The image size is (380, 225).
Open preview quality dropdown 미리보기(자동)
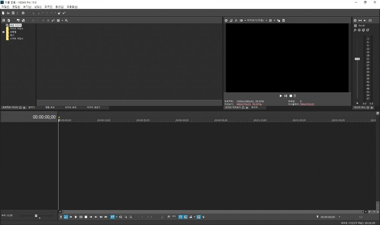point(257,20)
